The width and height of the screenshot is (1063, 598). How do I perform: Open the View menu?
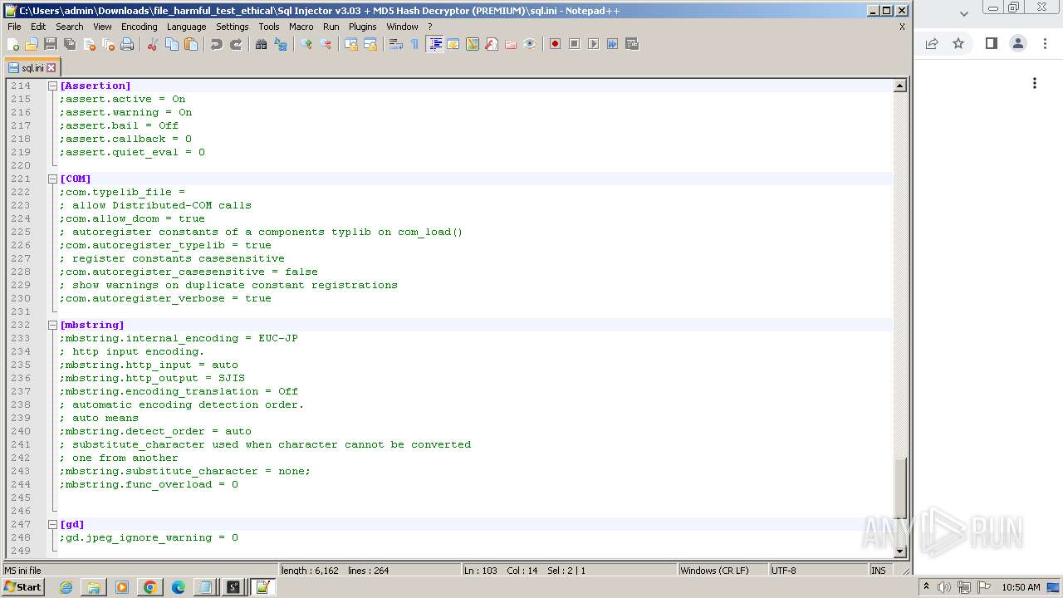pyautogui.click(x=102, y=27)
